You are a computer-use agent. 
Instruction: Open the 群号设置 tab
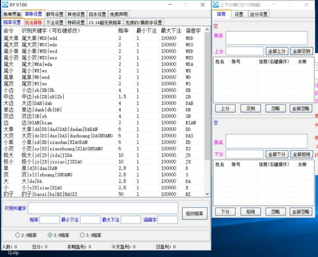pos(55,14)
